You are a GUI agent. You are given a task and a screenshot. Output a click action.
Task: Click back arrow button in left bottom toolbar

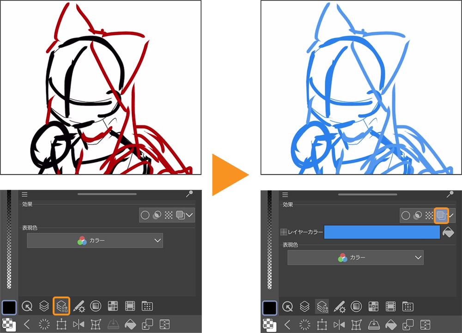click(27, 324)
